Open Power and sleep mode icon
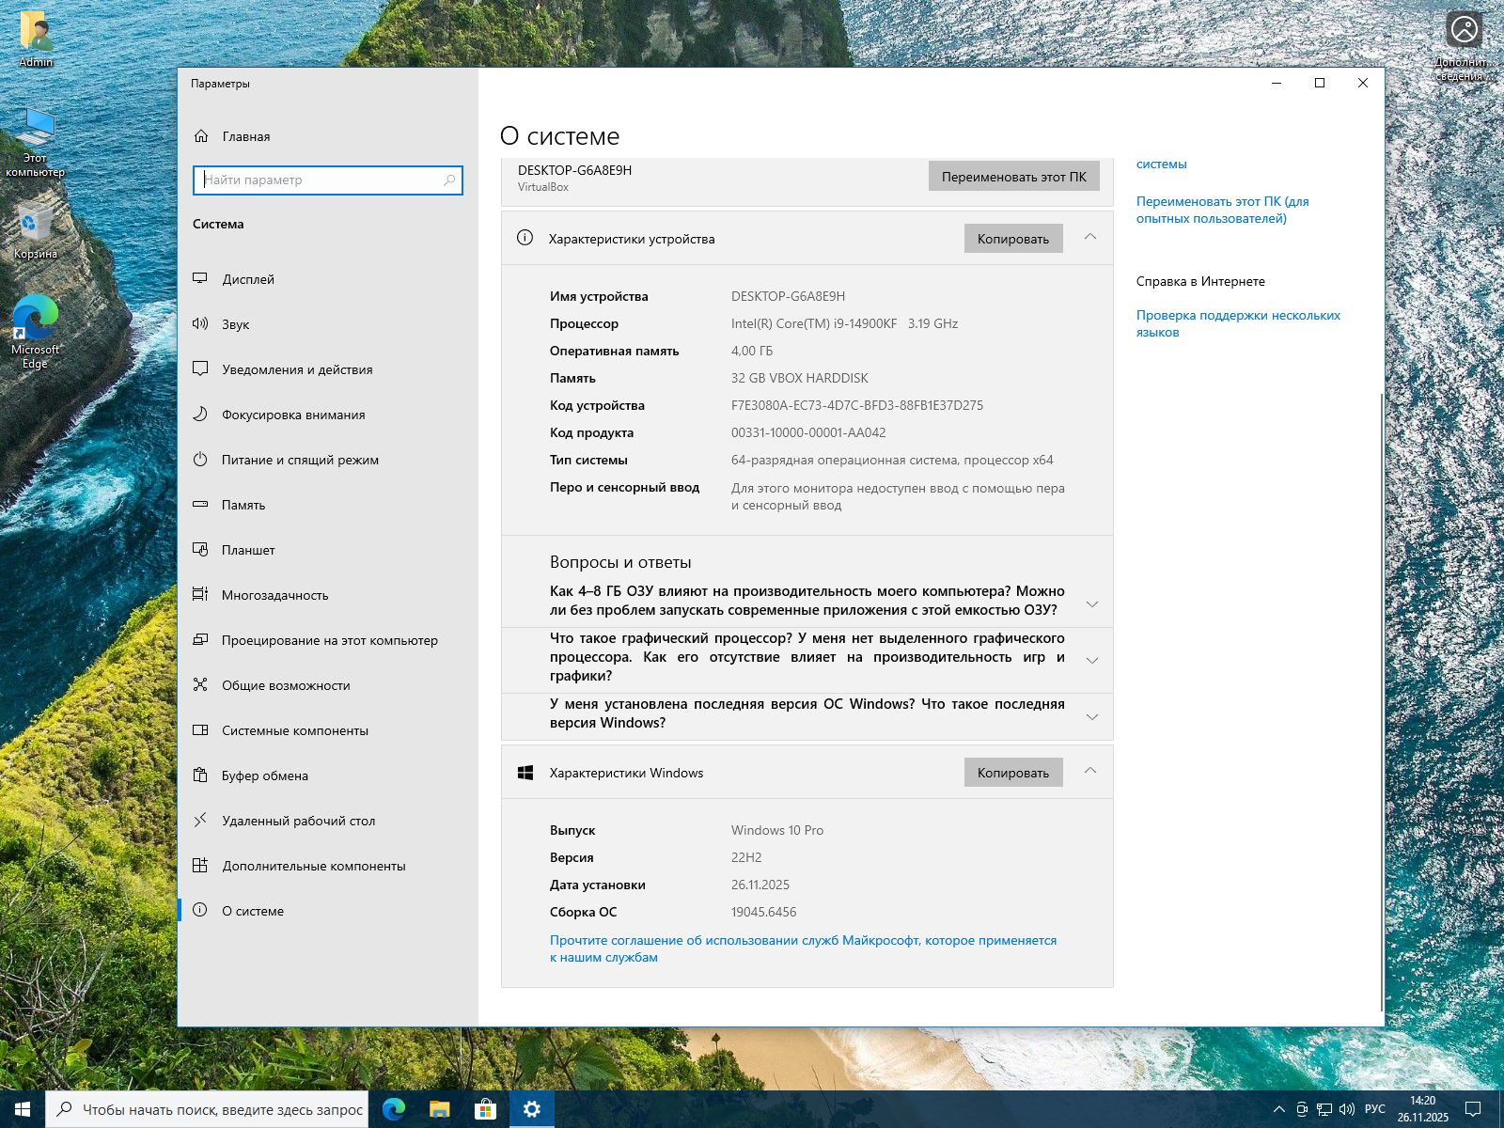Image resolution: width=1504 pixels, height=1128 pixels. (x=200, y=460)
